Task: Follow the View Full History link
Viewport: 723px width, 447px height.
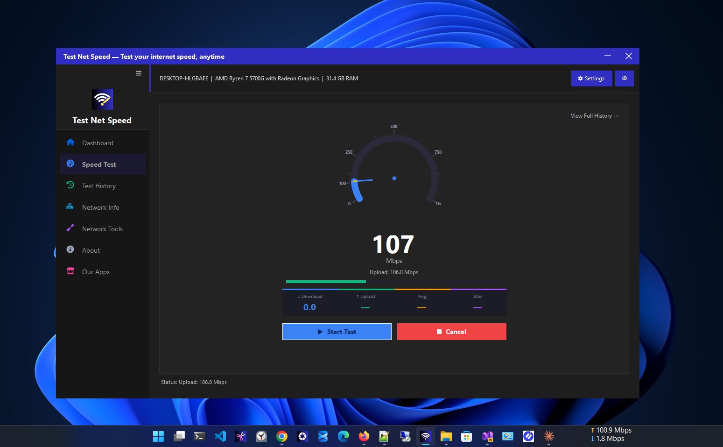Action: (x=594, y=116)
